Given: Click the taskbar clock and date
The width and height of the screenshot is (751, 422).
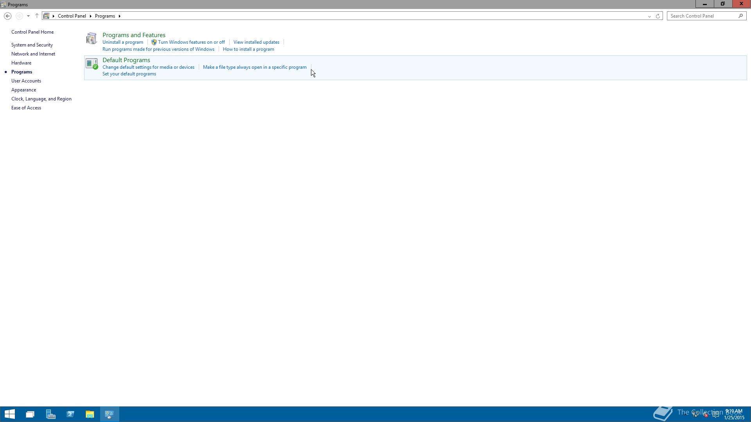Looking at the screenshot, I should point(734,415).
